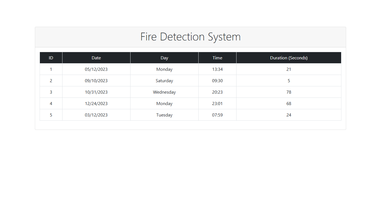Click the time 13:34
This screenshot has width=381, height=214.
pyautogui.click(x=217, y=69)
